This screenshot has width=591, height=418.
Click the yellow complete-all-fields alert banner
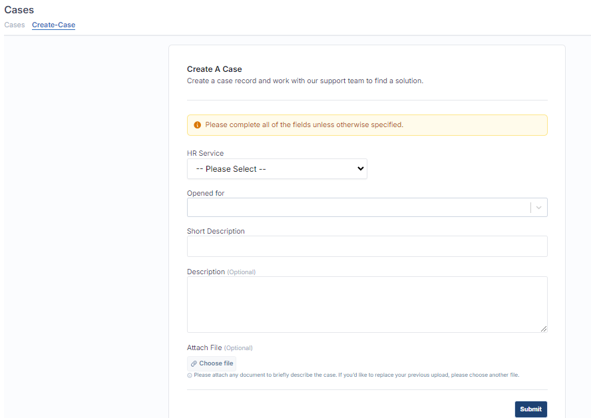click(367, 125)
